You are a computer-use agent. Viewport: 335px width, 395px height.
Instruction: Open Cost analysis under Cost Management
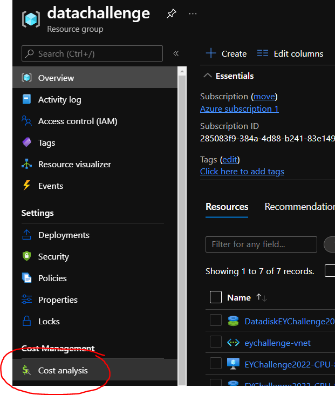(95, 370)
